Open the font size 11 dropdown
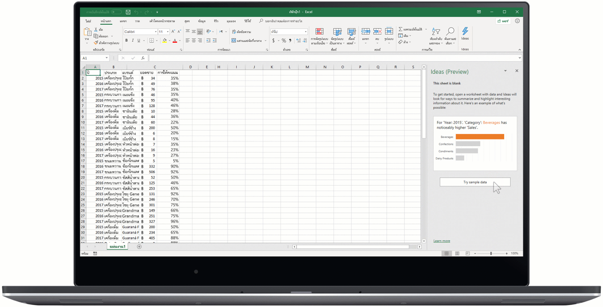The height and width of the screenshot is (307, 603). click(x=168, y=31)
